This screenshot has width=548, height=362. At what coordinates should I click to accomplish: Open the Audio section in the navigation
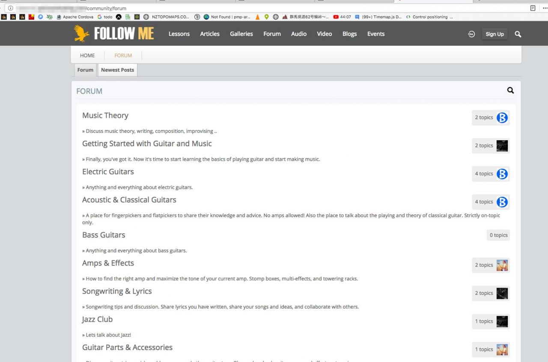click(299, 34)
